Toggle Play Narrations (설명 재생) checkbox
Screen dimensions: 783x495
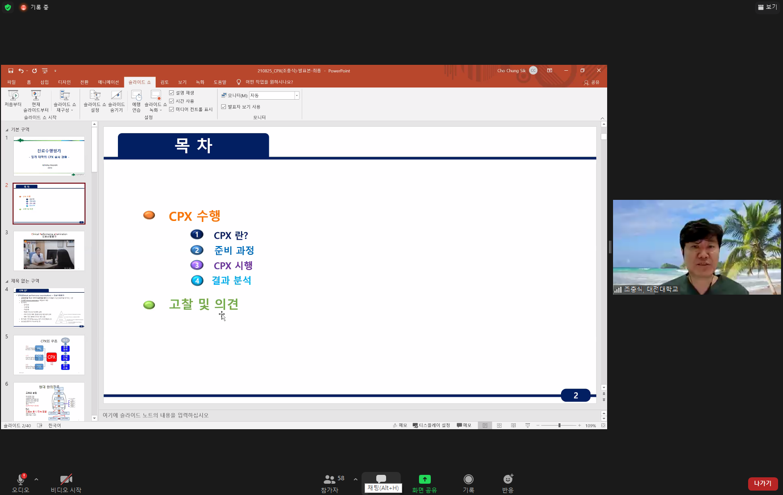(171, 93)
